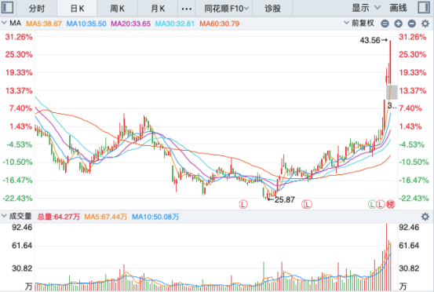Screen dimensions: 434x292
Task: Click the 25.87 low price marker
Action: point(281,199)
